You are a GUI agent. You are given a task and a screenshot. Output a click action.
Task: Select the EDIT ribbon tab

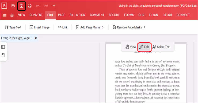click(50, 15)
